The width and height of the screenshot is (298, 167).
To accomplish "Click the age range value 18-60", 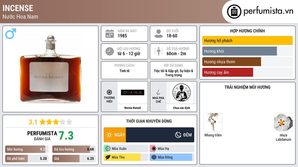I will click(172, 36).
